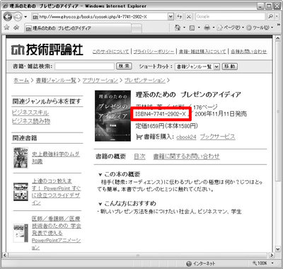Open the プライバシーポリシー link

click(154, 52)
